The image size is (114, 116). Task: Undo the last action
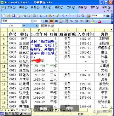coord(63,16)
